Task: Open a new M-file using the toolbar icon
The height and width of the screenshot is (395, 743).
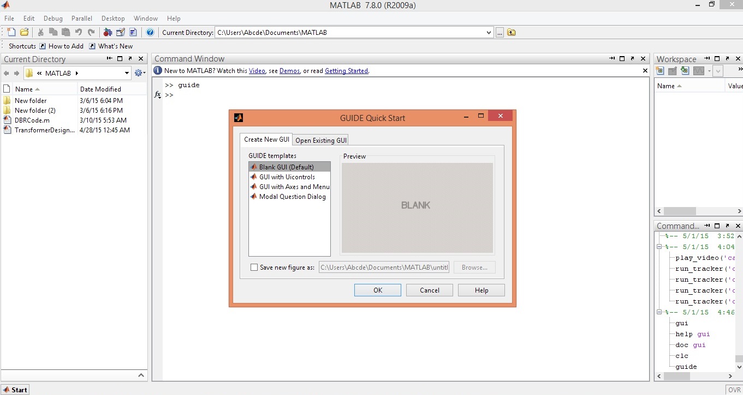Action: [x=11, y=32]
